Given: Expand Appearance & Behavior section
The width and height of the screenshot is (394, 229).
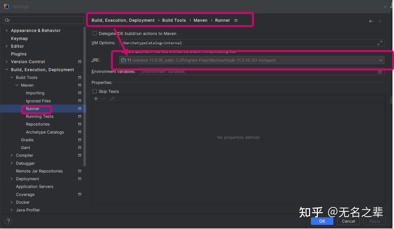Looking at the screenshot, I should pyautogui.click(x=7, y=31).
